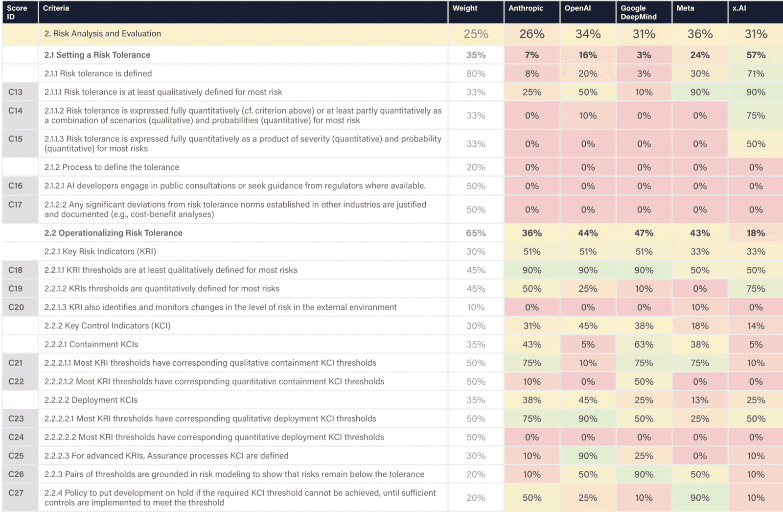Select the x.AI column header
This screenshot has height=512, width=783.
(x=739, y=8)
